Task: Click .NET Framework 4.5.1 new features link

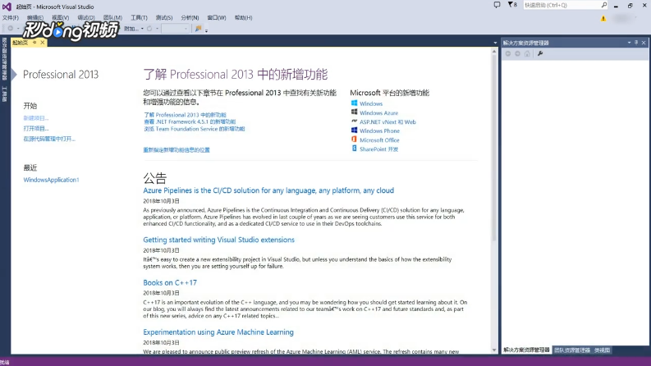Action: [190, 121]
